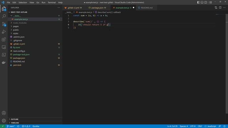The height and width of the screenshot is (128, 228).
Task: Open the Go menu
Action: pyautogui.click(x=38, y=2)
